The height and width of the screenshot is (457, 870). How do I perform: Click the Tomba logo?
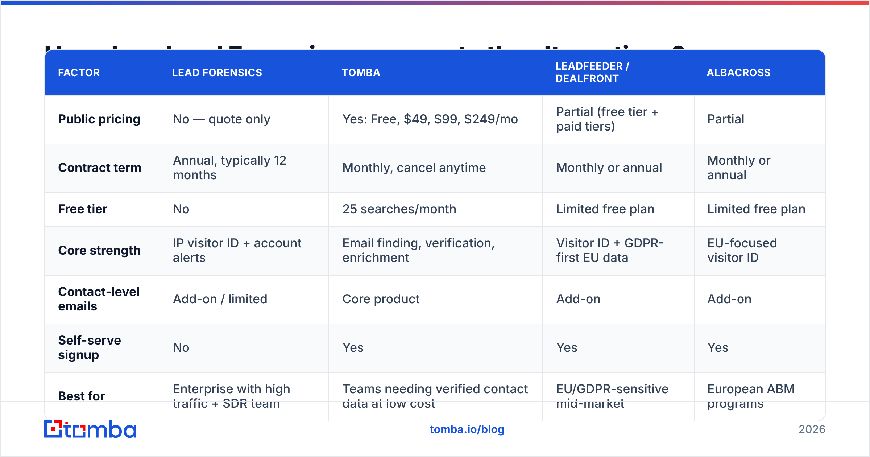point(90,429)
